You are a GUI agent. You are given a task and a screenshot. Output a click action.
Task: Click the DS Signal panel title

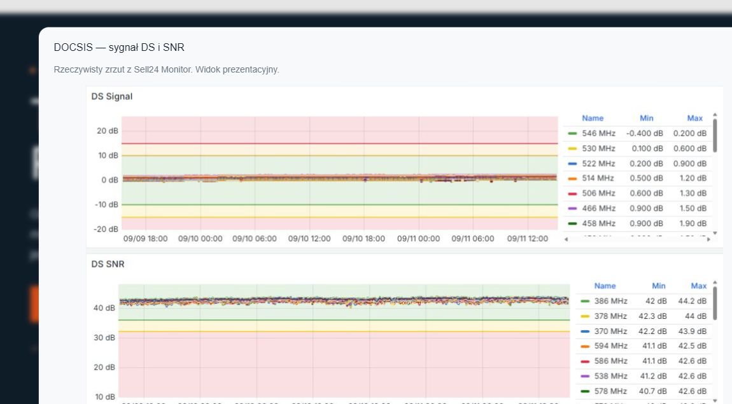112,97
